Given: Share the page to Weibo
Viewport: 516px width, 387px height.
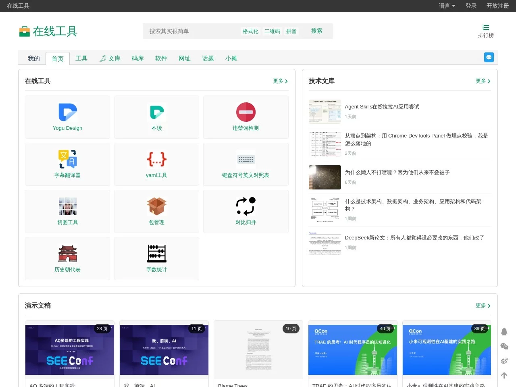Looking at the screenshot, I should coord(504,361).
